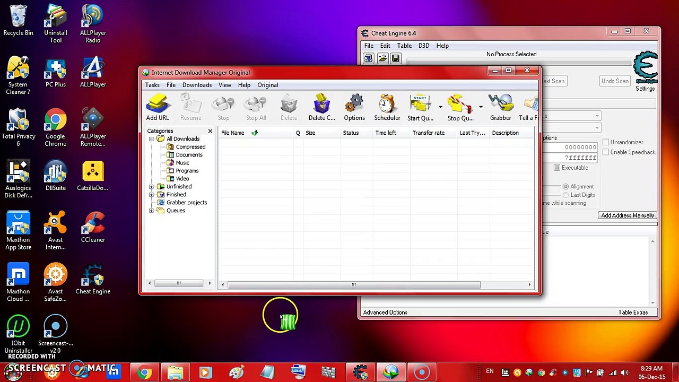Open the Start Queue dropdown arrow
This screenshot has height=382, width=679.
pyautogui.click(x=440, y=107)
